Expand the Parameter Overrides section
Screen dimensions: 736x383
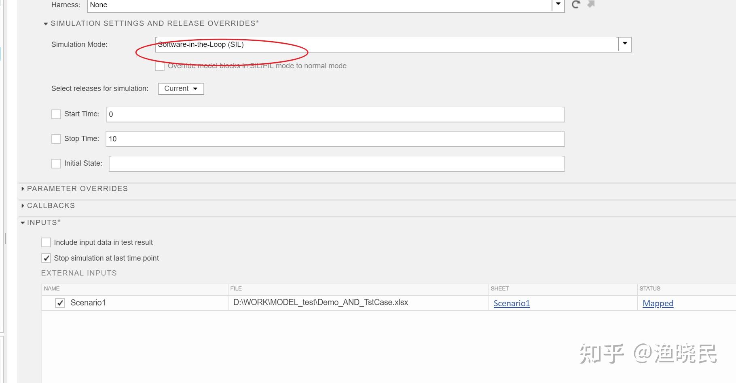coord(23,189)
